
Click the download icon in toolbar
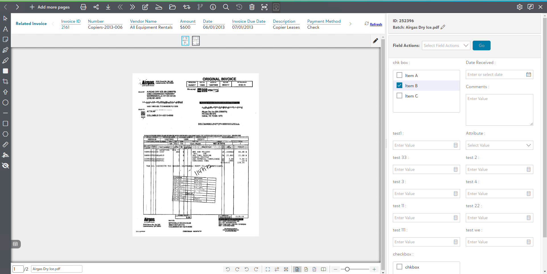(108, 7)
